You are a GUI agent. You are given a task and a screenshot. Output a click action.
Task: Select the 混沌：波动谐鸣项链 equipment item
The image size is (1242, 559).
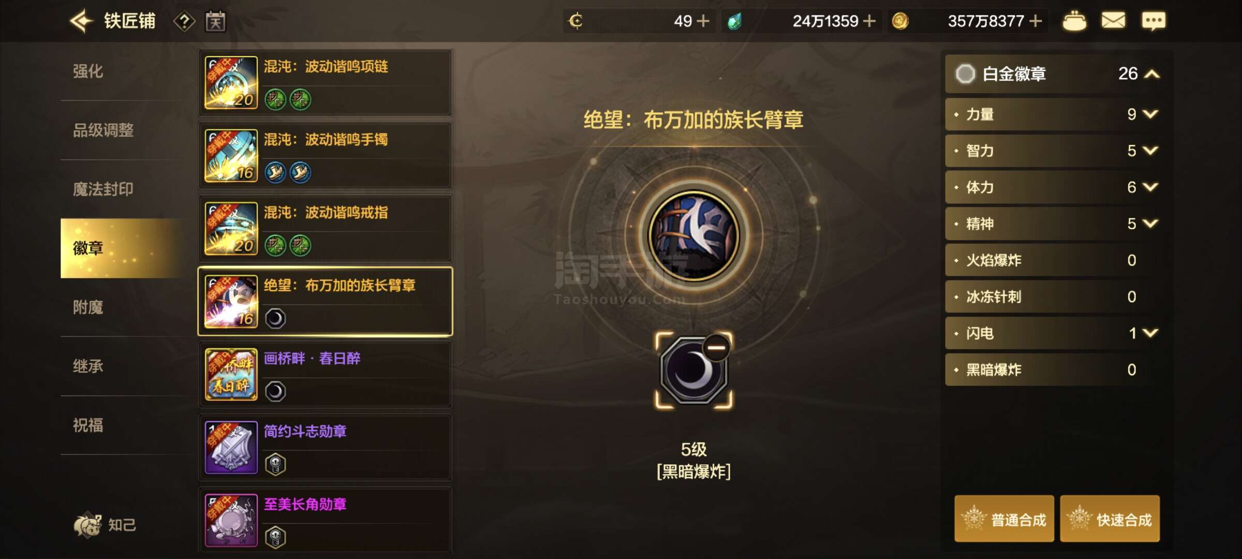click(x=326, y=83)
